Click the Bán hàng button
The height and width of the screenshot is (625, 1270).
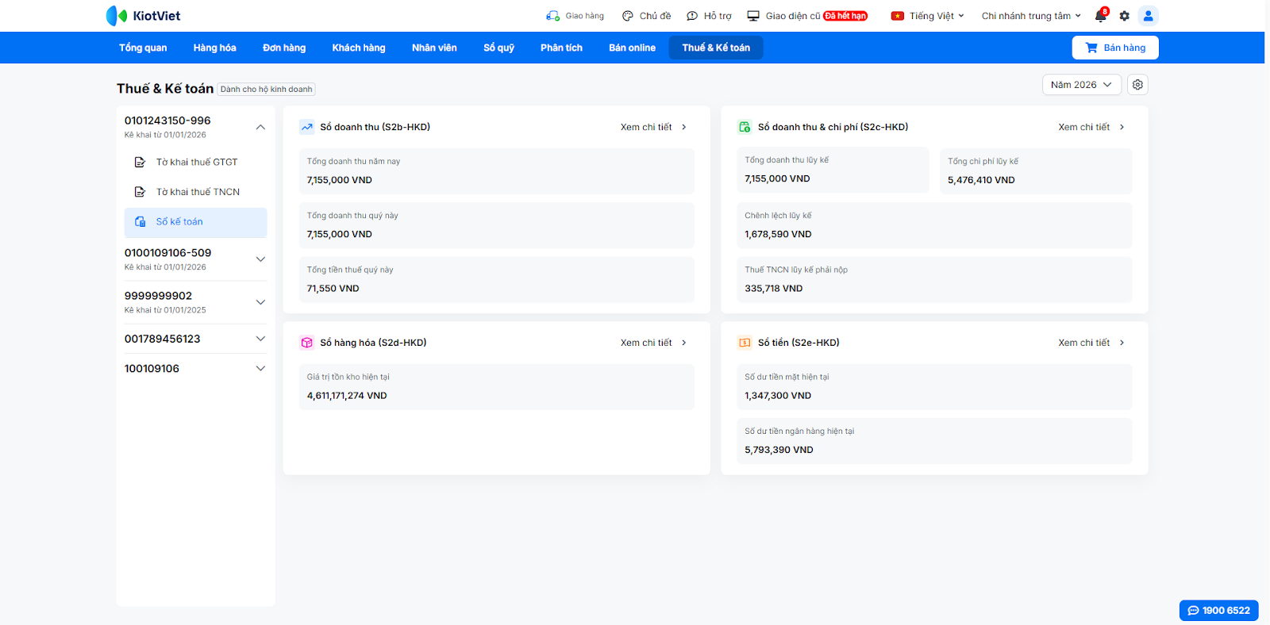coord(1115,48)
